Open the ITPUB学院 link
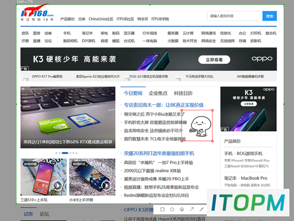Image resolution: width=294 pixels, height=221 pixels. (160, 19)
